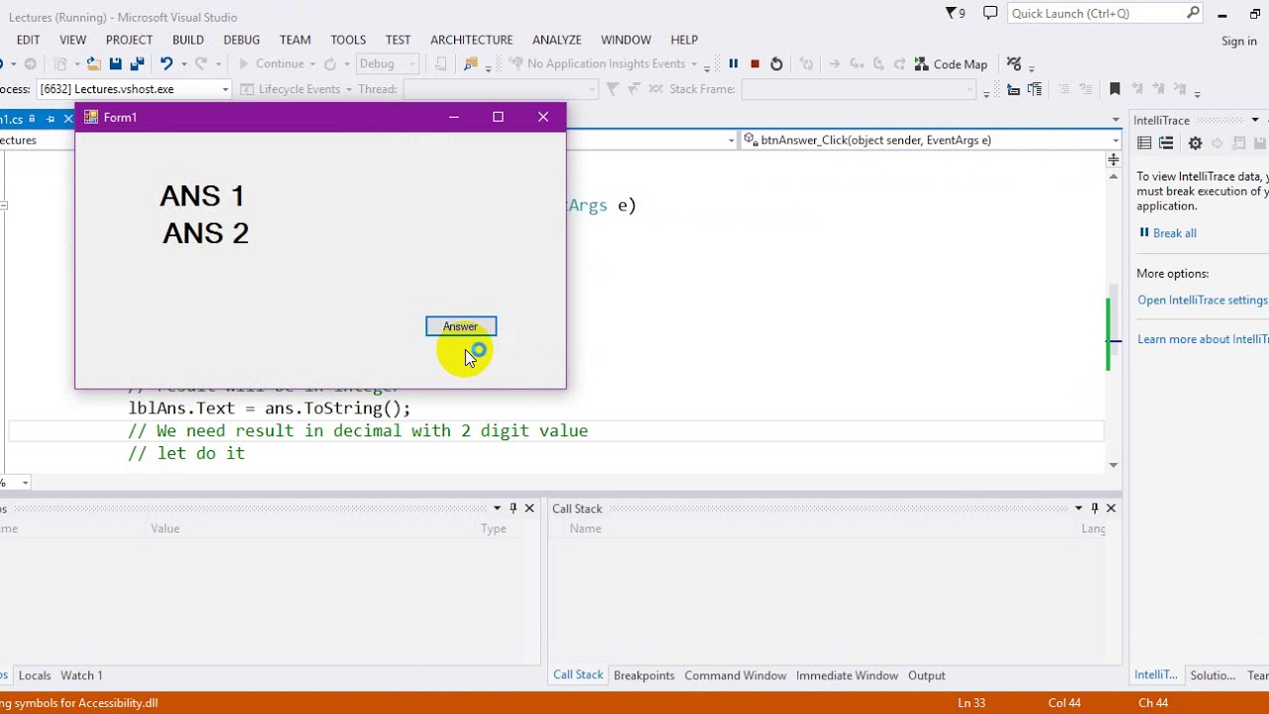Click the Show Next Statement icon
This screenshot has width=1269, height=714.
click(x=835, y=63)
